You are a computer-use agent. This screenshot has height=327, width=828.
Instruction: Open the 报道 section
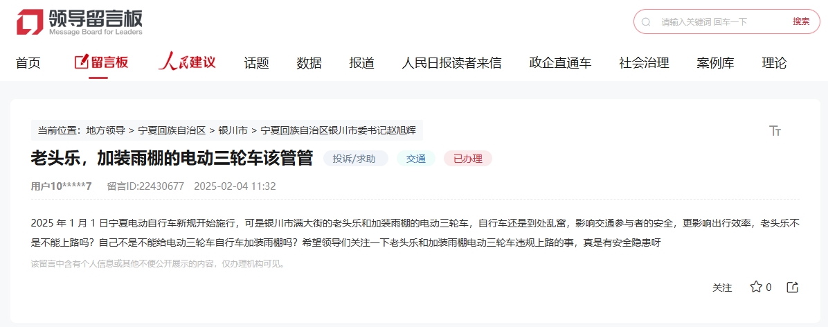coord(361,63)
